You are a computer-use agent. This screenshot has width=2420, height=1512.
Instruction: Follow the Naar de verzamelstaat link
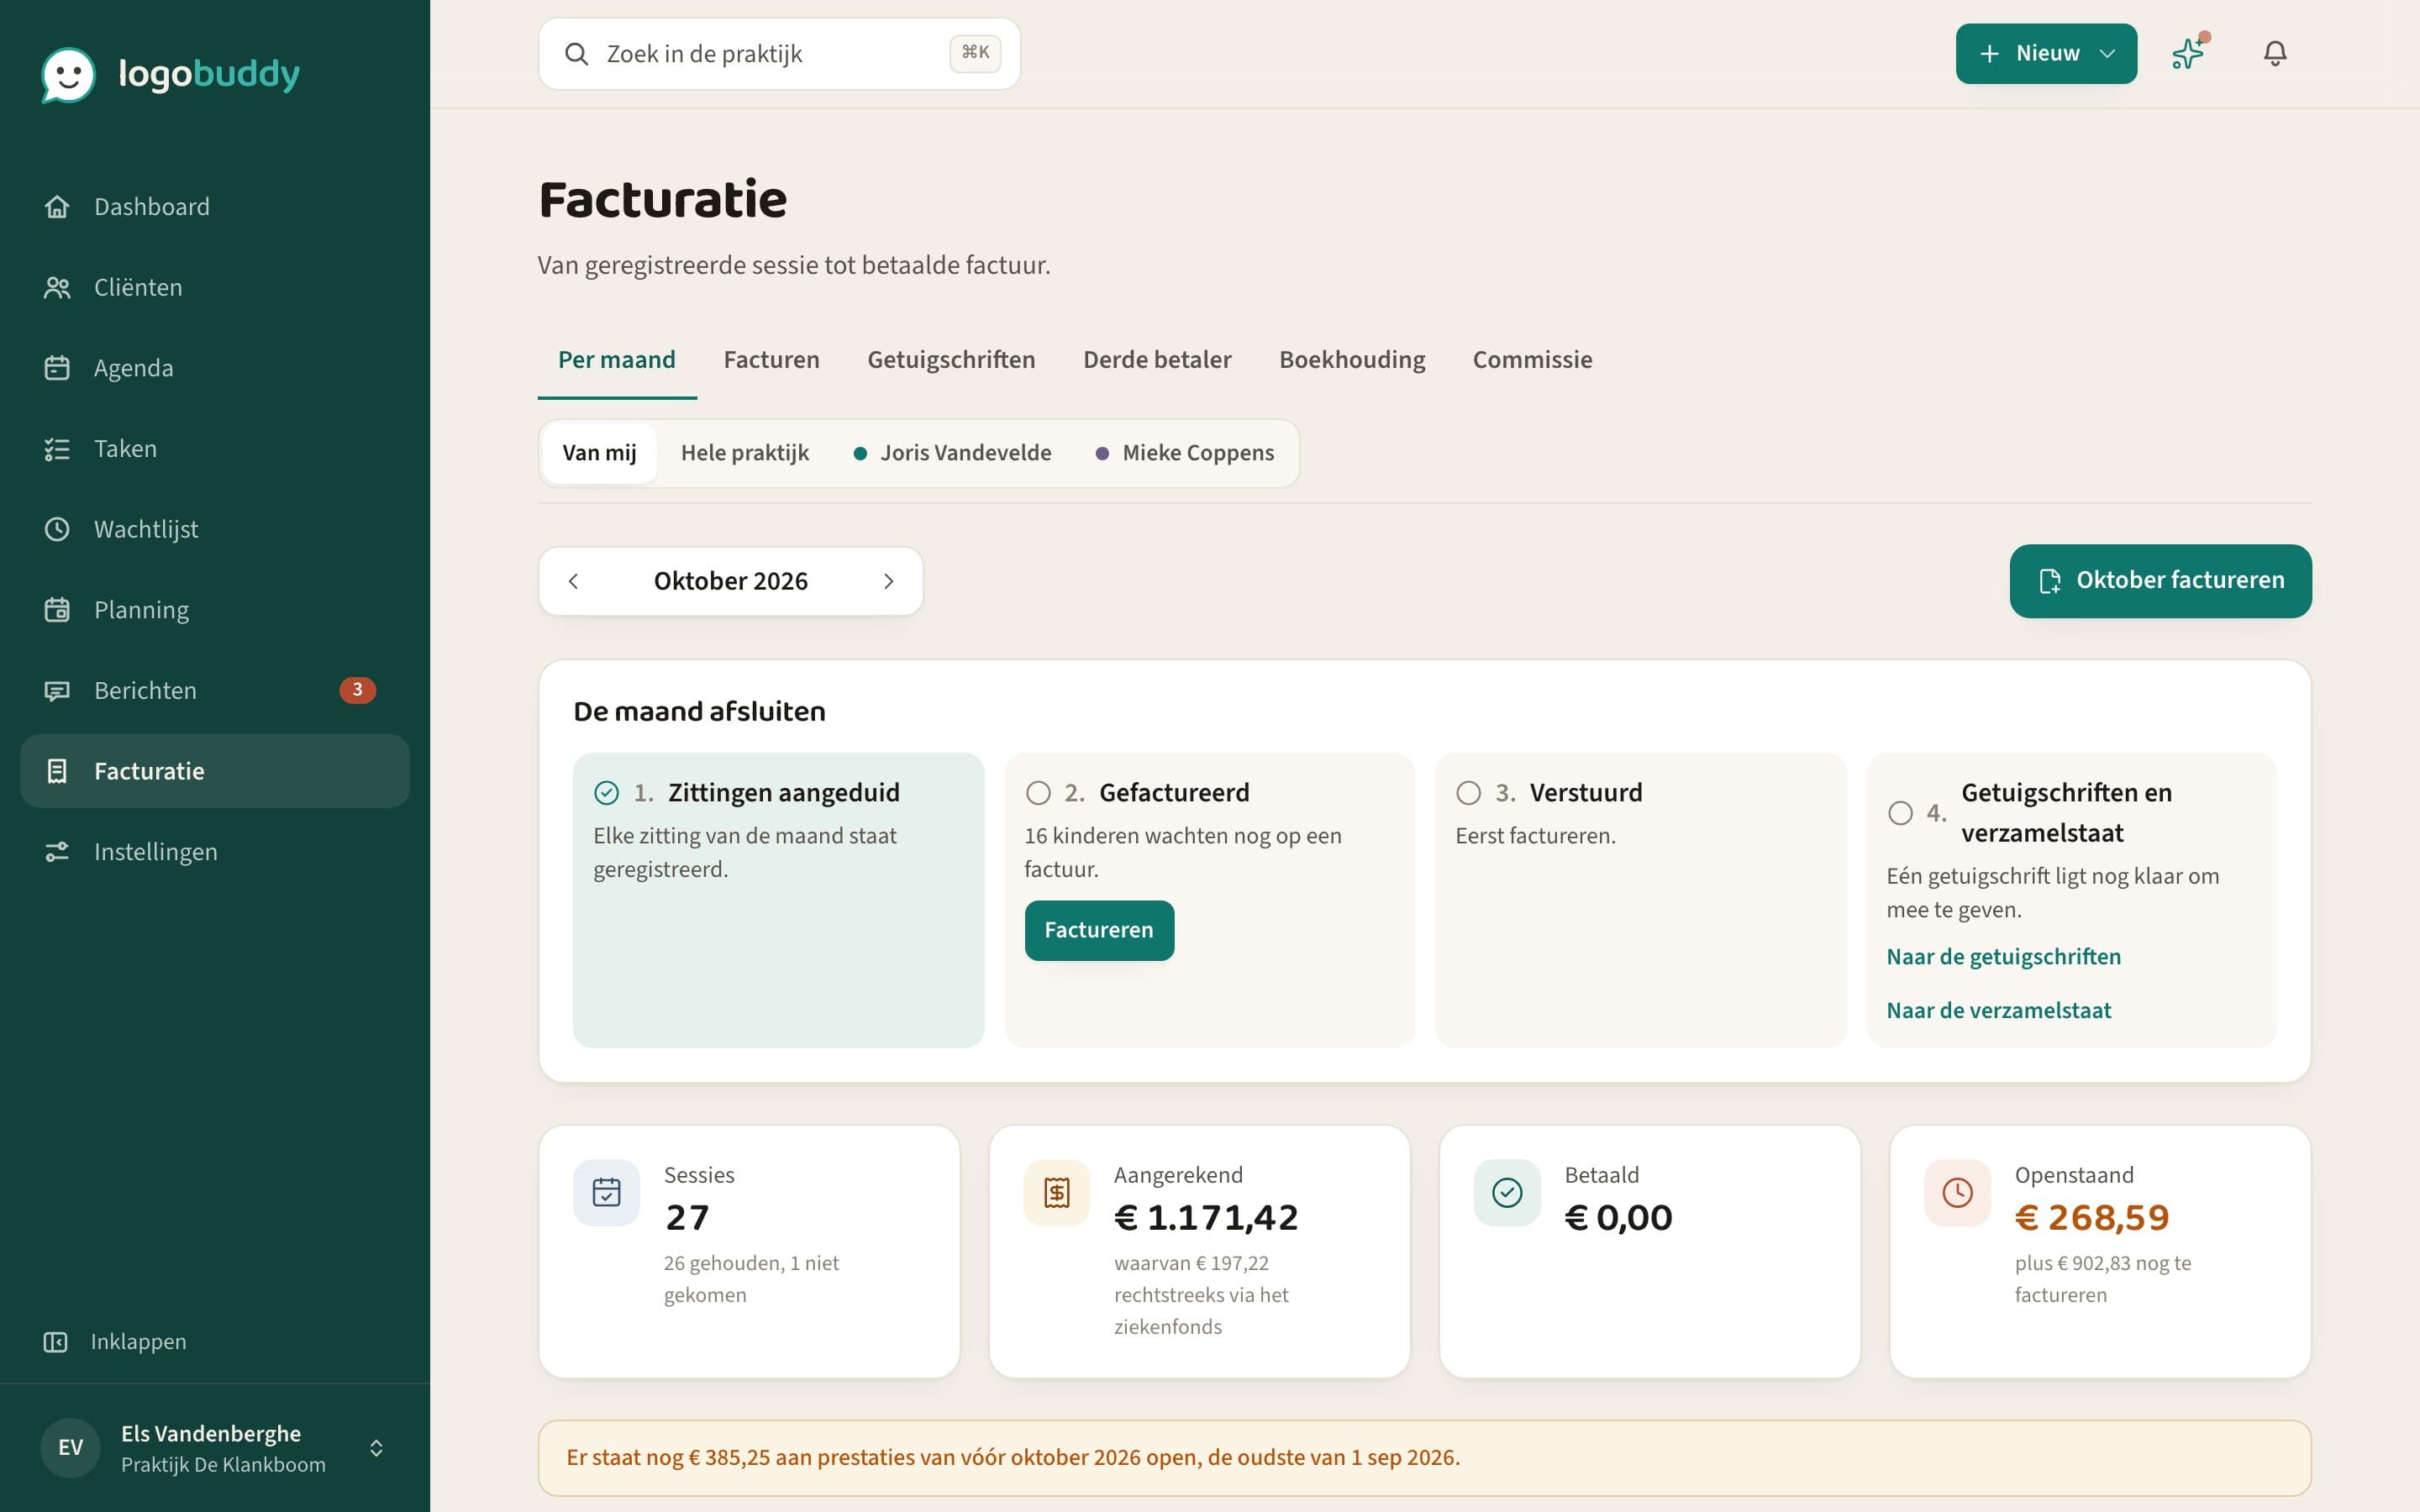[1998, 1011]
